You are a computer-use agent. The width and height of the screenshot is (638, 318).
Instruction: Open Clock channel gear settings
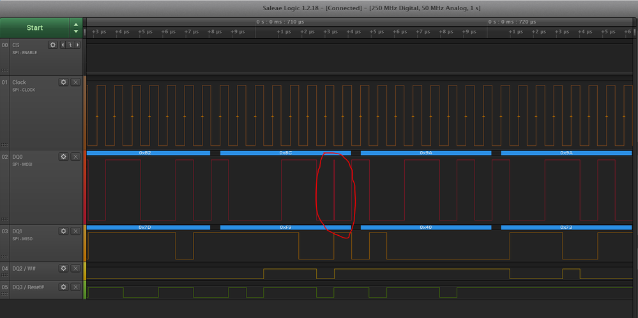tap(63, 82)
